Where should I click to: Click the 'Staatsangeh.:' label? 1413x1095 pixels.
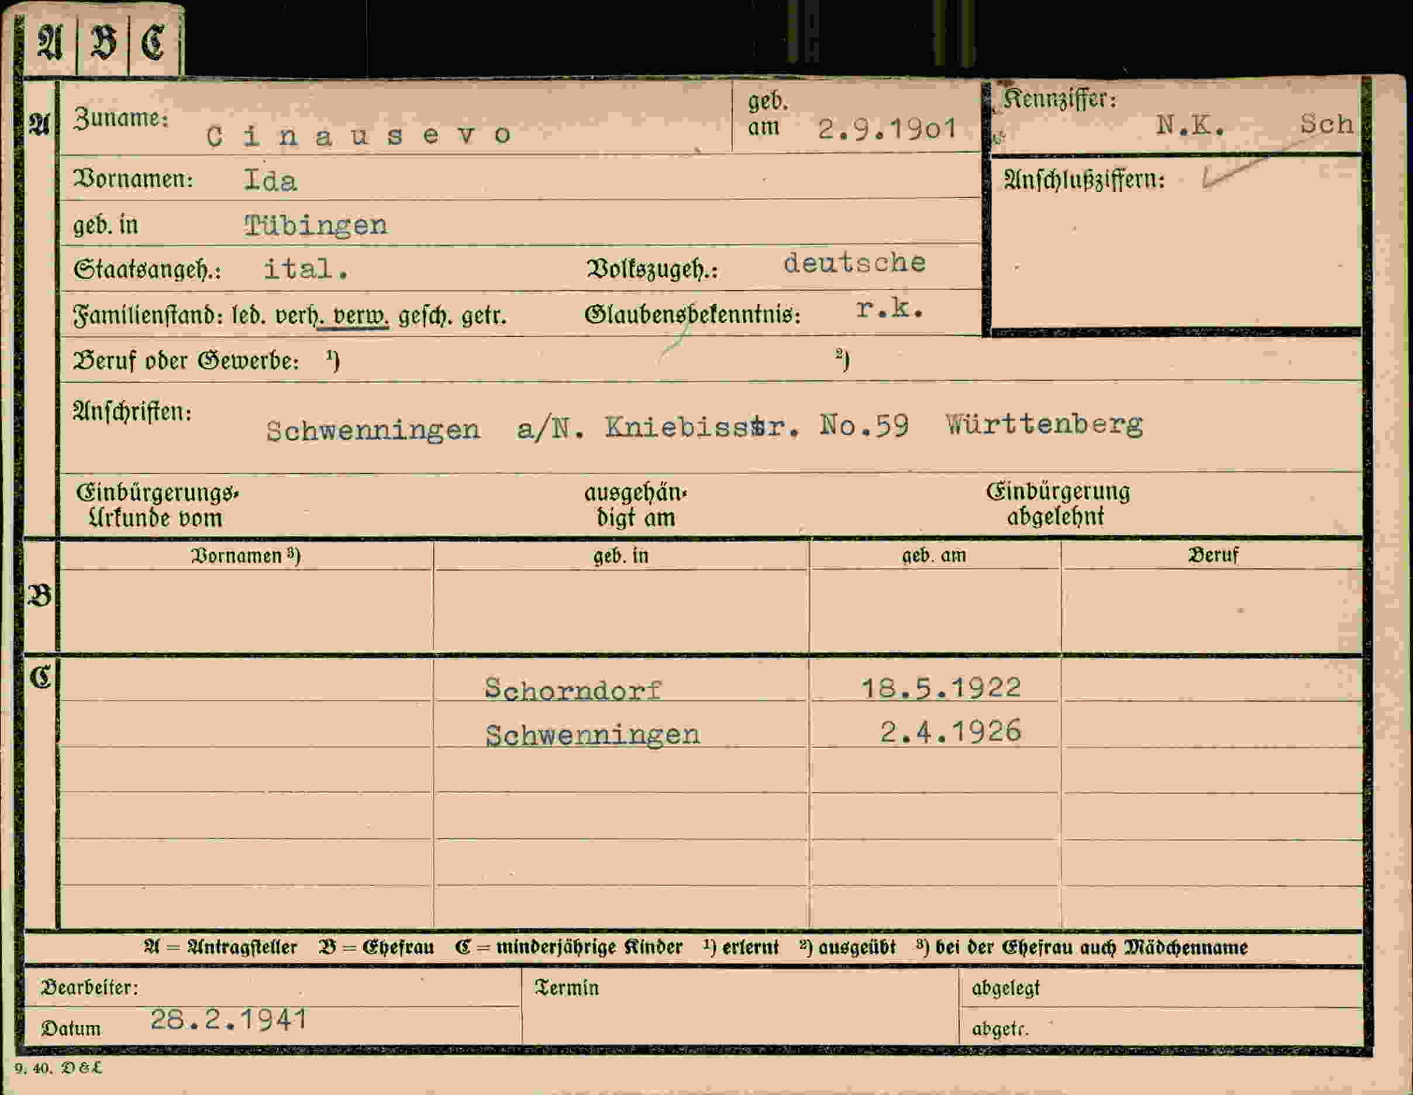point(147,269)
